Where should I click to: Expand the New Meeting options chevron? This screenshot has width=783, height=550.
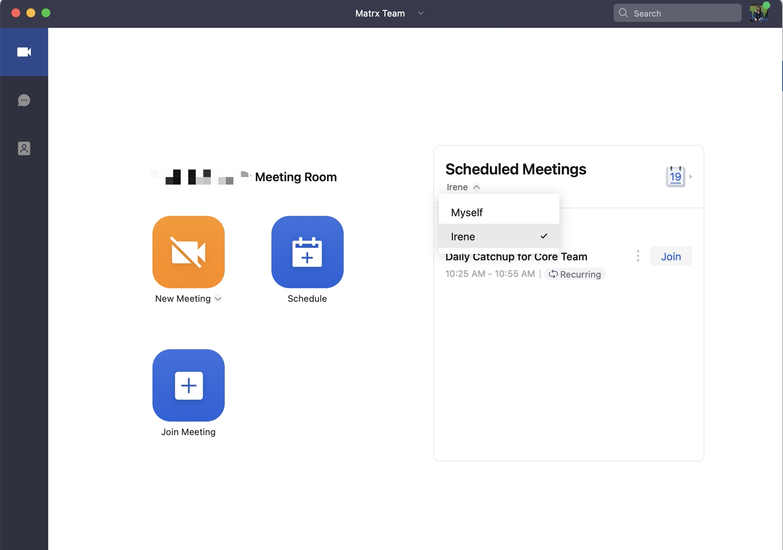[x=218, y=299]
